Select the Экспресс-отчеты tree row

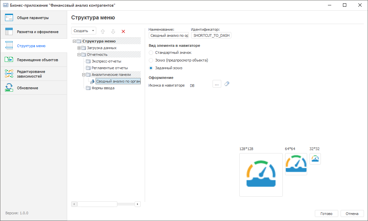[106, 61]
